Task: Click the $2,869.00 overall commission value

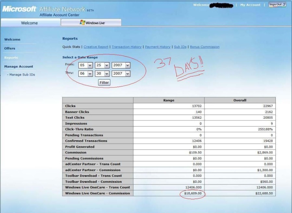Action: point(265,153)
